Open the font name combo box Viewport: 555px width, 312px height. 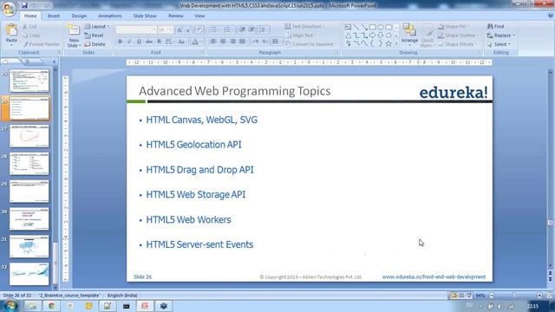point(136,29)
